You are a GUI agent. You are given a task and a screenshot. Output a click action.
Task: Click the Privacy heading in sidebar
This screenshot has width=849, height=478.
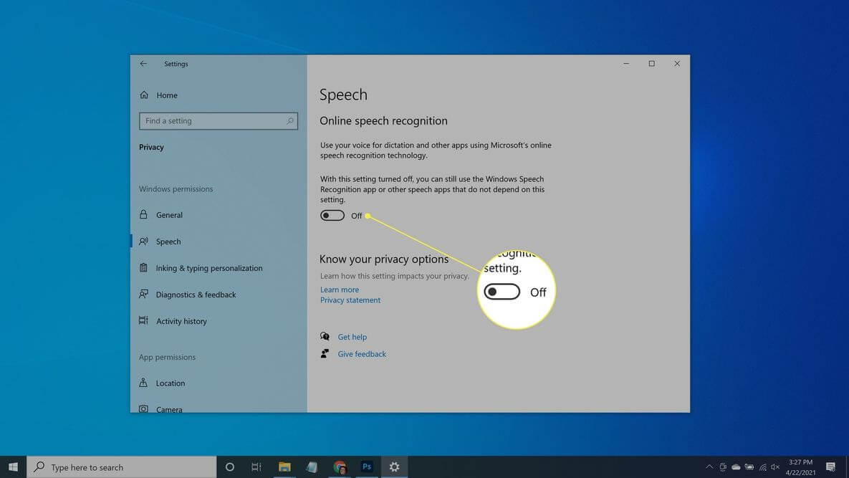tap(151, 147)
